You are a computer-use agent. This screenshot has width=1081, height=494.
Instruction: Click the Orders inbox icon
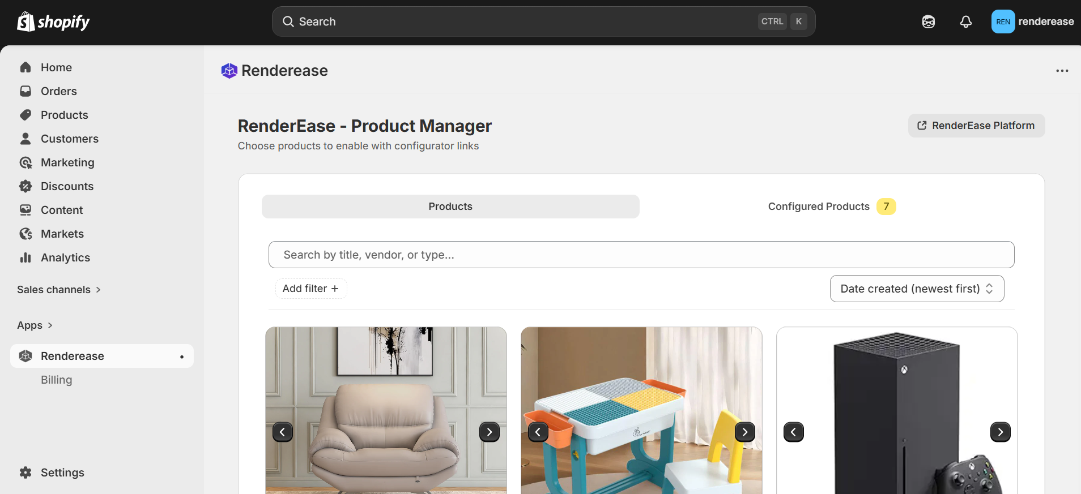tap(25, 91)
